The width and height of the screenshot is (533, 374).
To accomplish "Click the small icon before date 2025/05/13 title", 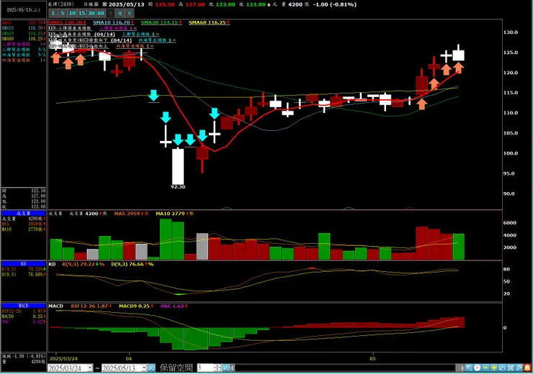I will 104,4.
